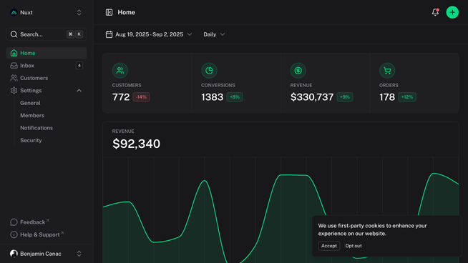Viewport: 468px width, 263px height.
Task: Accept the cookies notice
Action: tap(329, 246)
